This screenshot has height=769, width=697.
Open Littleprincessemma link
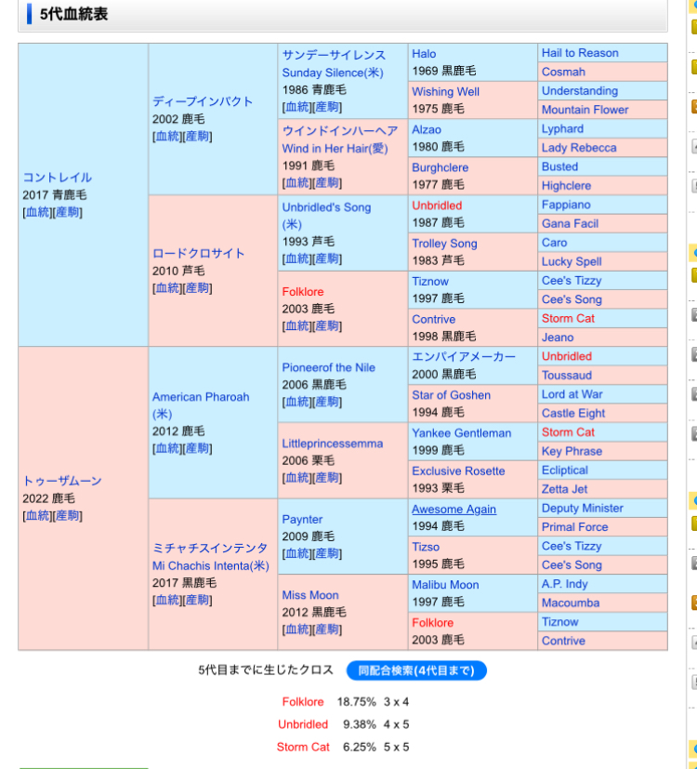333,444
